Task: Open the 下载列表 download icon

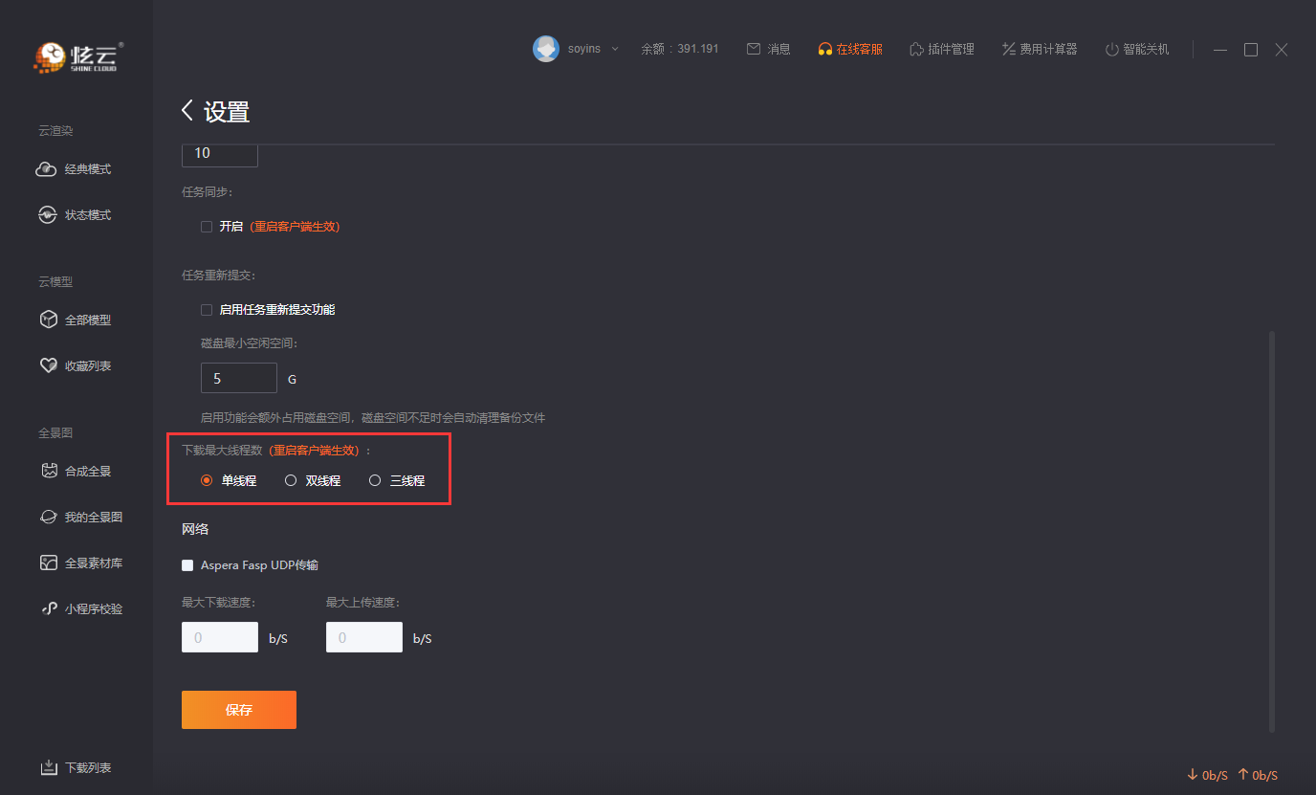Action: pyautogui.click(x=49, y=767)
